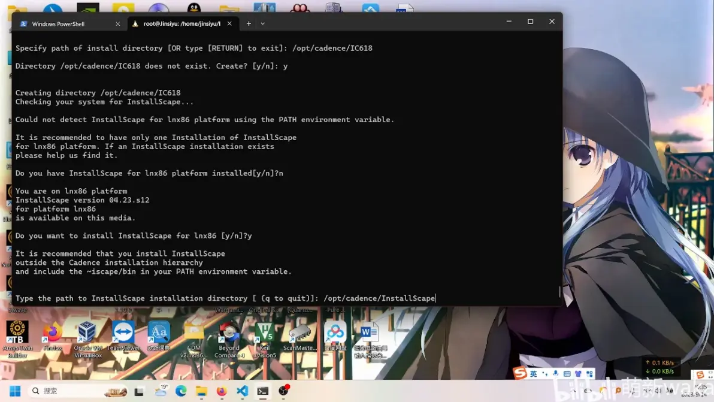Select the dictionary (Aa) desktop icon
This screenshot has width=714, height=402.
pos(159,337)
